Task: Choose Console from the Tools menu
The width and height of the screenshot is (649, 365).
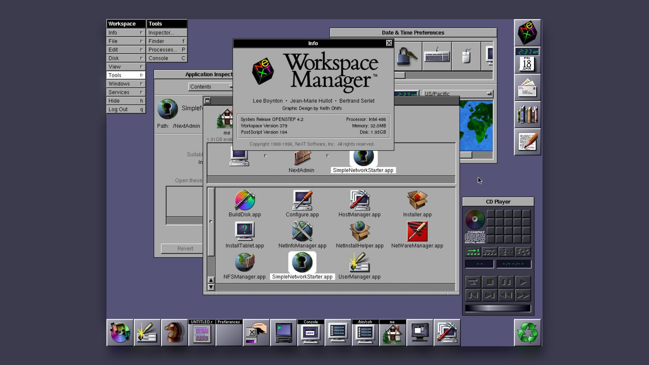Action: click(x=167, y=58)
